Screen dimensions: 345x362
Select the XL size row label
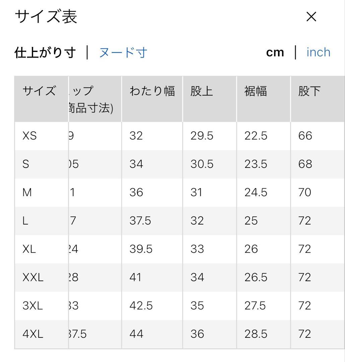(29, 249)
